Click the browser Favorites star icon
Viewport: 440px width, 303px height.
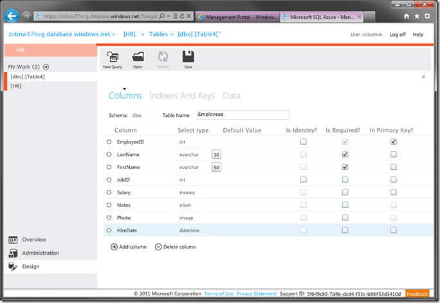(x=417, y=16)
